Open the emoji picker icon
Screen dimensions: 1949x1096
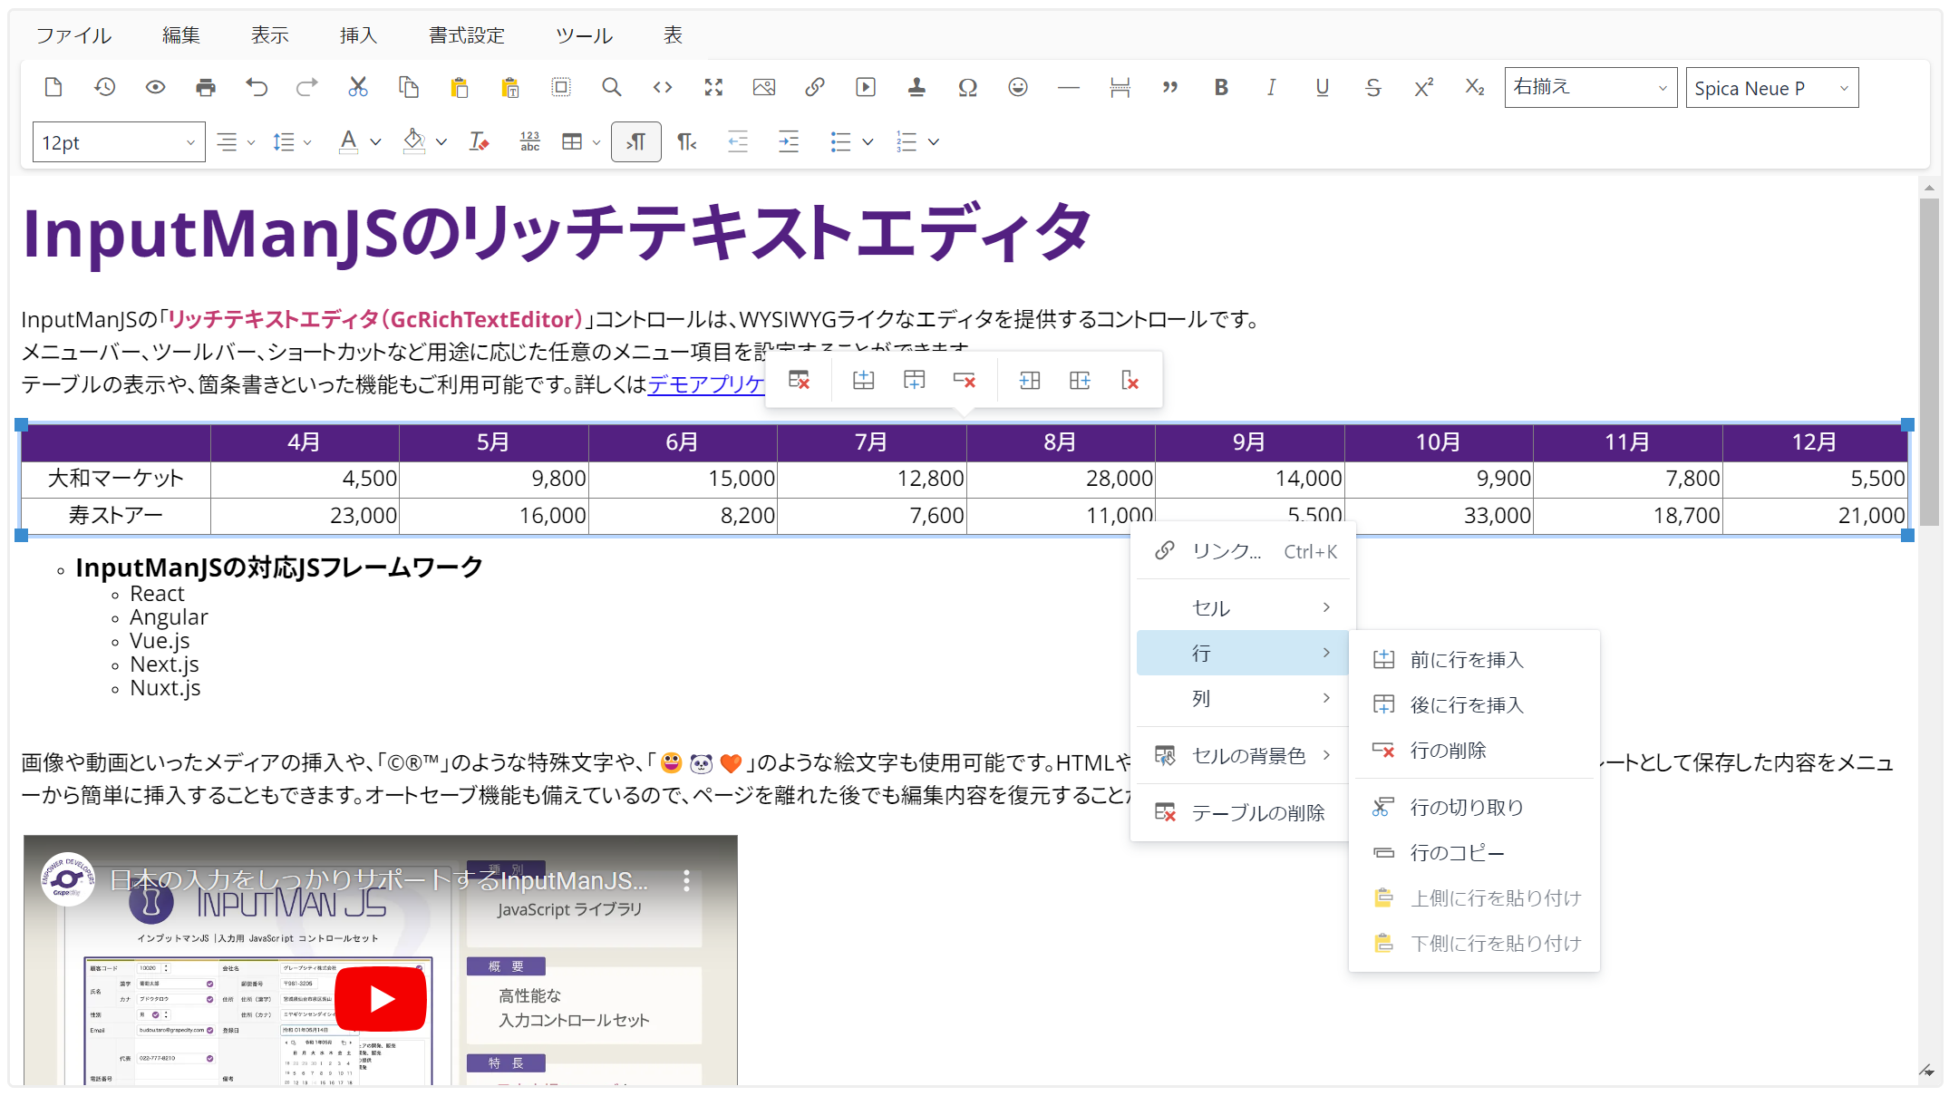[1018, 87]
